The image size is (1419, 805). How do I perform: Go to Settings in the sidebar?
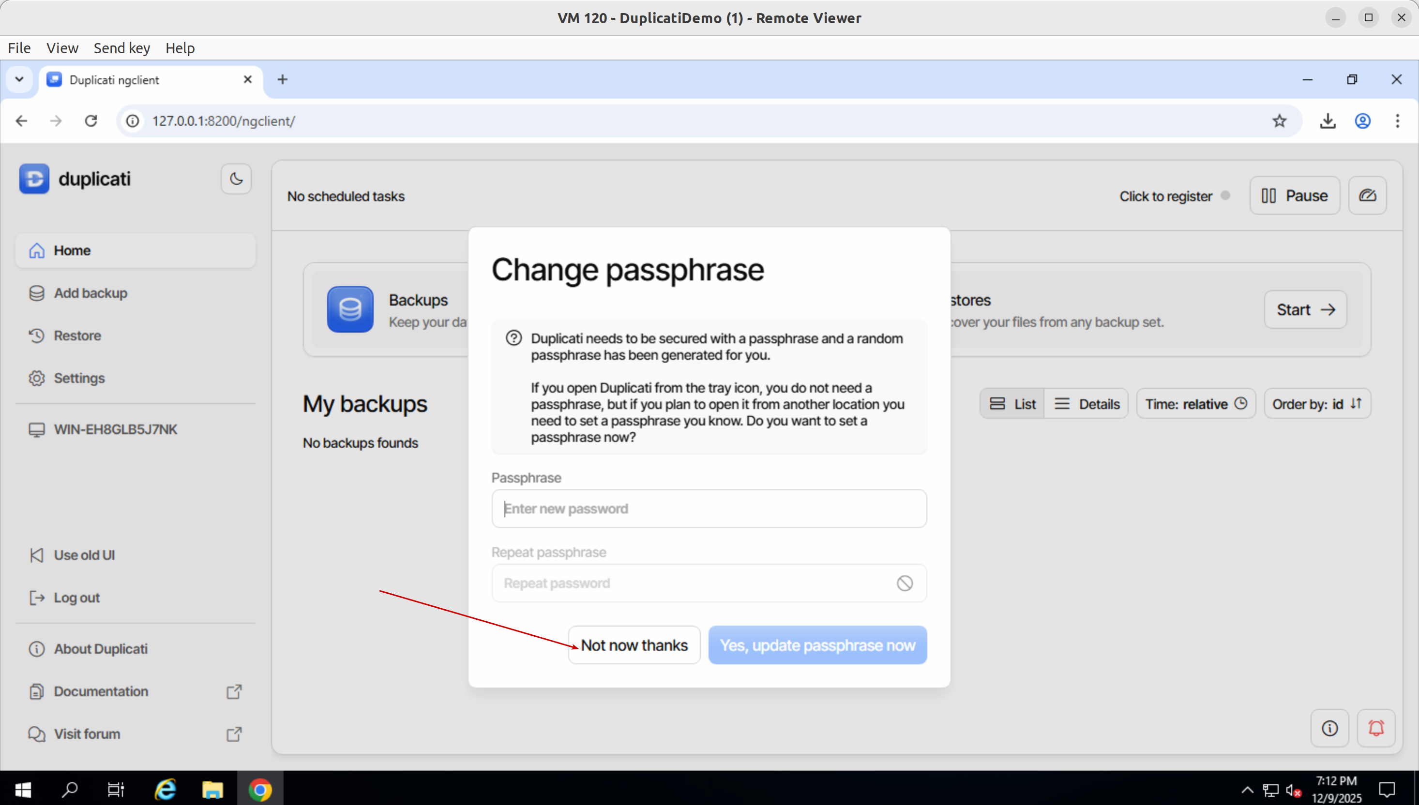coord(78,378)
